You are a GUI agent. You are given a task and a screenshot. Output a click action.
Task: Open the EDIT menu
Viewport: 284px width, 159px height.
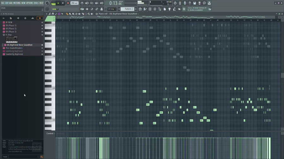coord(7,3)
